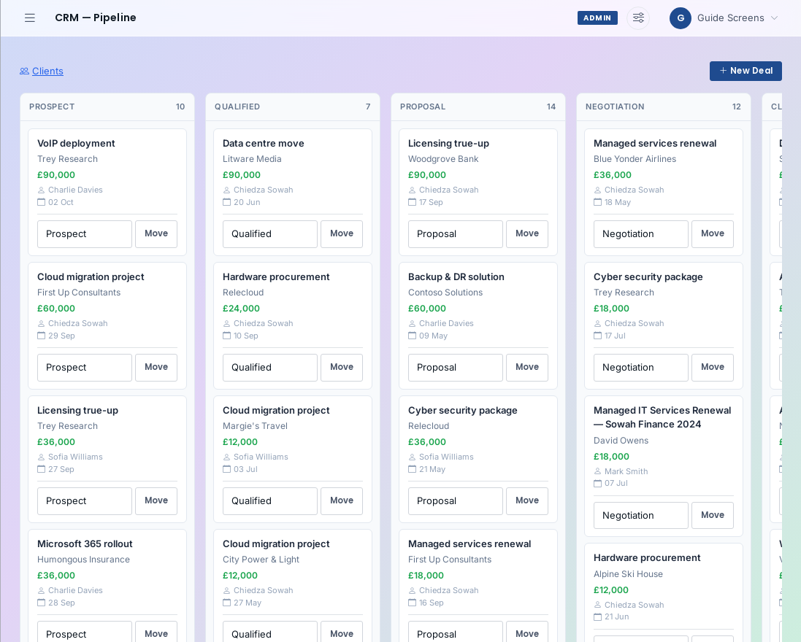Click the Managed IT Services Renewal deal title
Image resolution: width=801 pixels, height=642 pixels.
662,417
